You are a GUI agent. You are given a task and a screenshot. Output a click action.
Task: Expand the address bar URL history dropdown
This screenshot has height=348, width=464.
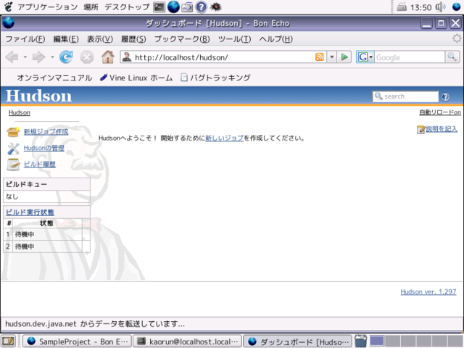point(332,57)
